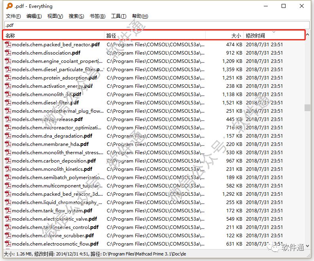The width and height of the screenshot is (314, 261).
Task: Sort results by 大小 column header
Action: click(x=224, y=36)
